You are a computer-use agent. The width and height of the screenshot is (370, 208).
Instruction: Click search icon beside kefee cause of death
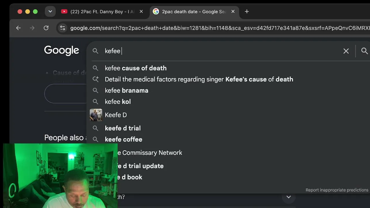95,68
